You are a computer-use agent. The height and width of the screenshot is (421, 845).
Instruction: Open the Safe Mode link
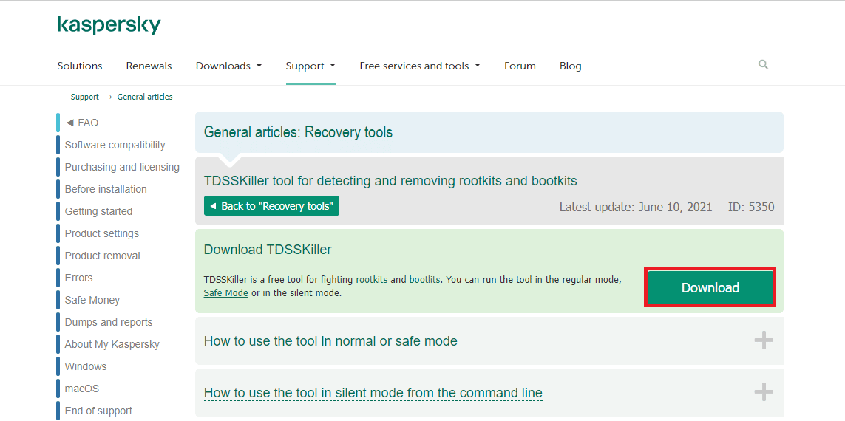click(225, 293)
